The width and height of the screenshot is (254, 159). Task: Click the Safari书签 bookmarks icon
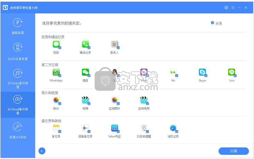[115, 128]
